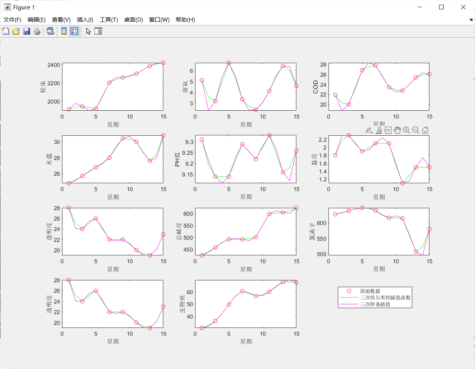Select the 原始数据 legend entry
The height and width of the screenshot is (369, 475).
[x=370, y=291]
